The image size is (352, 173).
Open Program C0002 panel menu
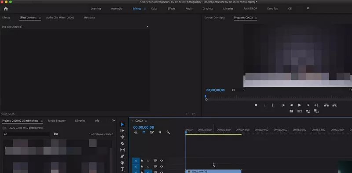coord(256,18)
